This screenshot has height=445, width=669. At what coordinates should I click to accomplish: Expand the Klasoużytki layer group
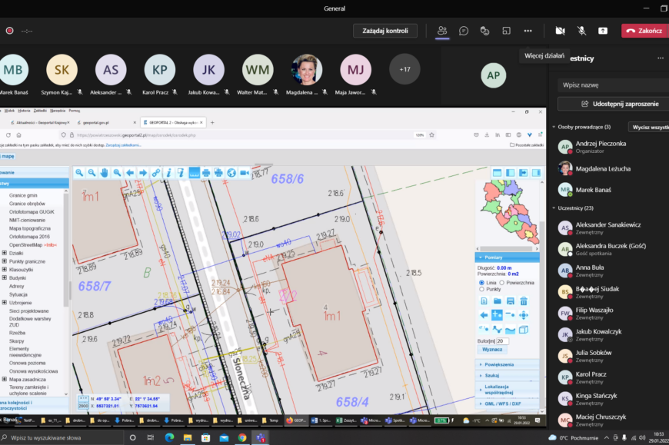(5, 270)
